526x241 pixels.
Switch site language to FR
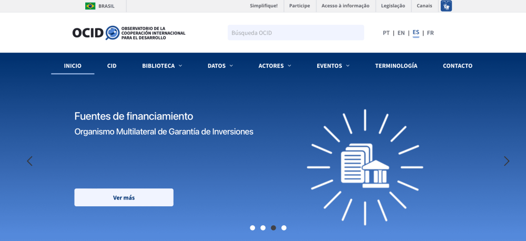point(430,33)
